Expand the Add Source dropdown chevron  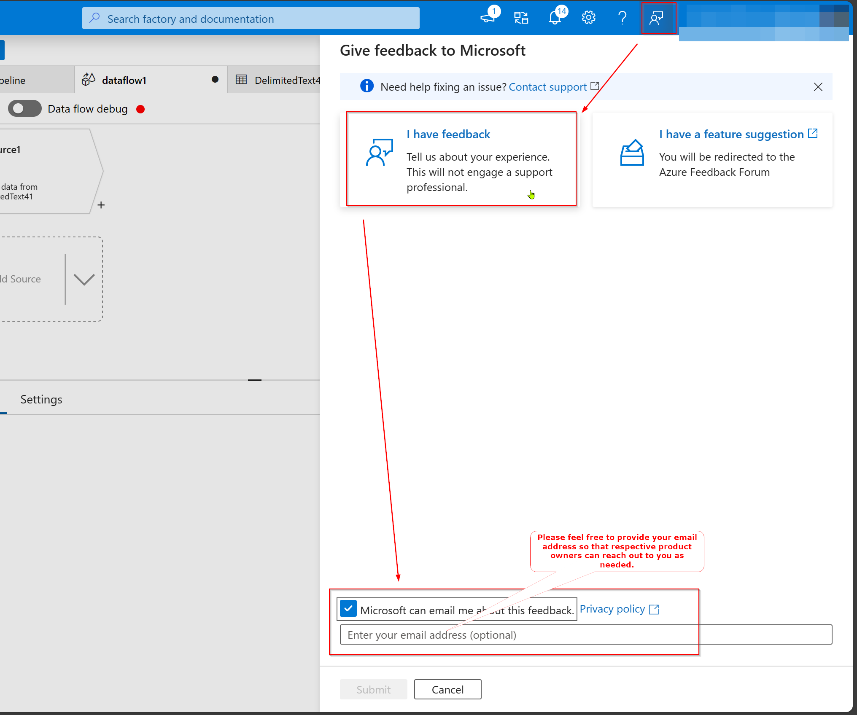84,279
